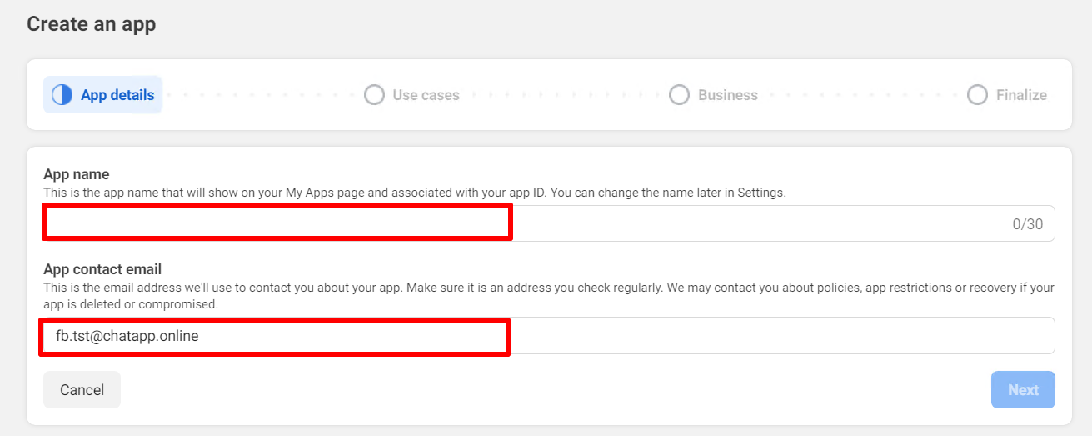Select the App details step label

tap(117, 95)
